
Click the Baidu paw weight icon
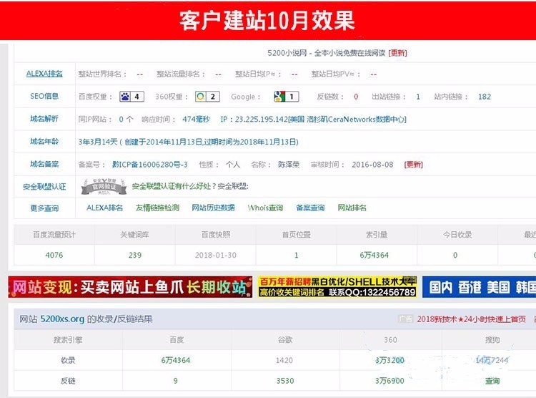(131, 97)
